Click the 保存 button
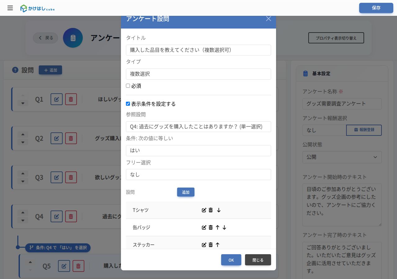Viewport: 397px width, 279px height. click(376, 8)
